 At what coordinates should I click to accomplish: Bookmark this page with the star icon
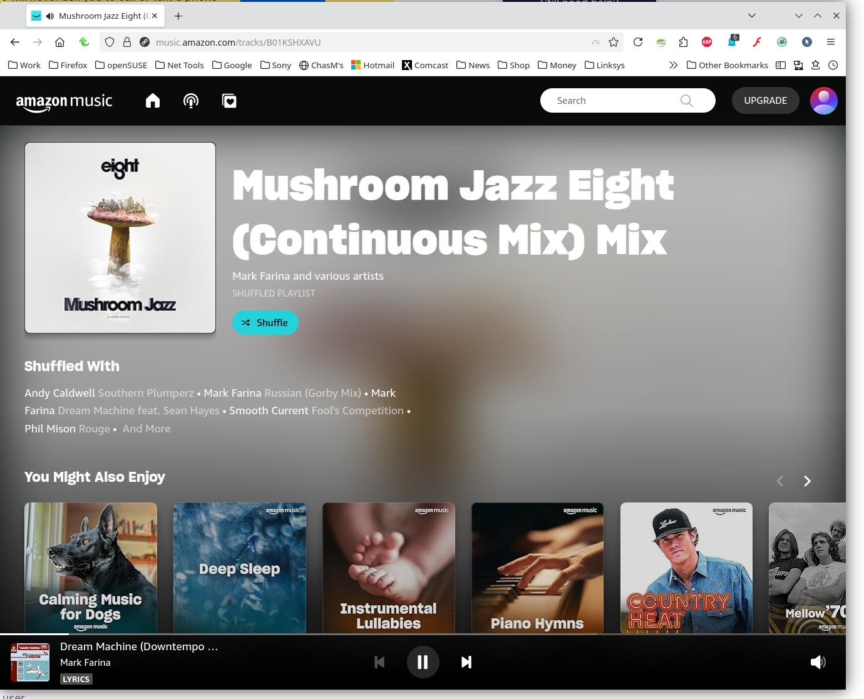coord(614,42)
